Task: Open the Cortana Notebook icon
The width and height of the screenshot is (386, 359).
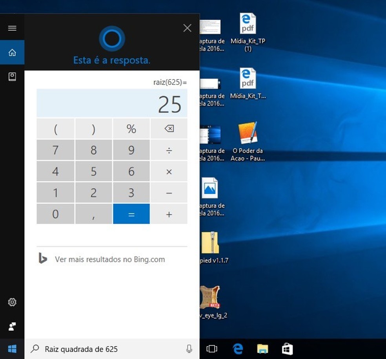Action: [x=12, y=77]
